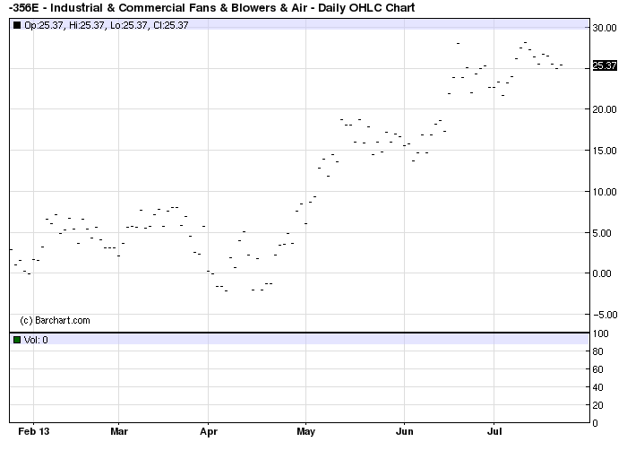This screenshot has height=459, width=627.
Task: Click the 10.00 price axis label
Action: coord(605,192)
